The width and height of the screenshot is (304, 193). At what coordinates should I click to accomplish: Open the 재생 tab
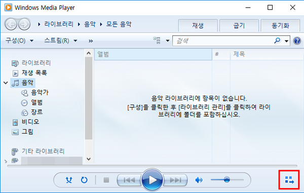pyautogui.click(x=198, y=25)
